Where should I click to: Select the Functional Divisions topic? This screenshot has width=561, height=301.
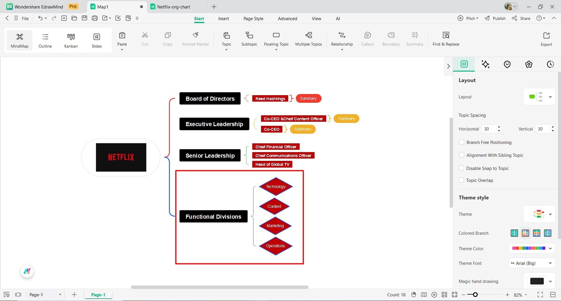[213, 216]
